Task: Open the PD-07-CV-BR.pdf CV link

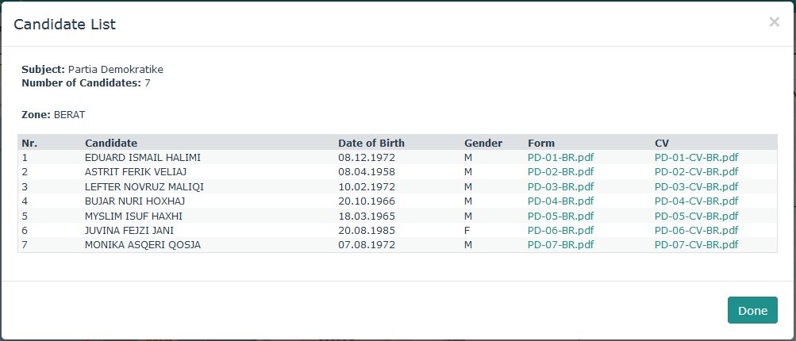Action: point(696,245)
